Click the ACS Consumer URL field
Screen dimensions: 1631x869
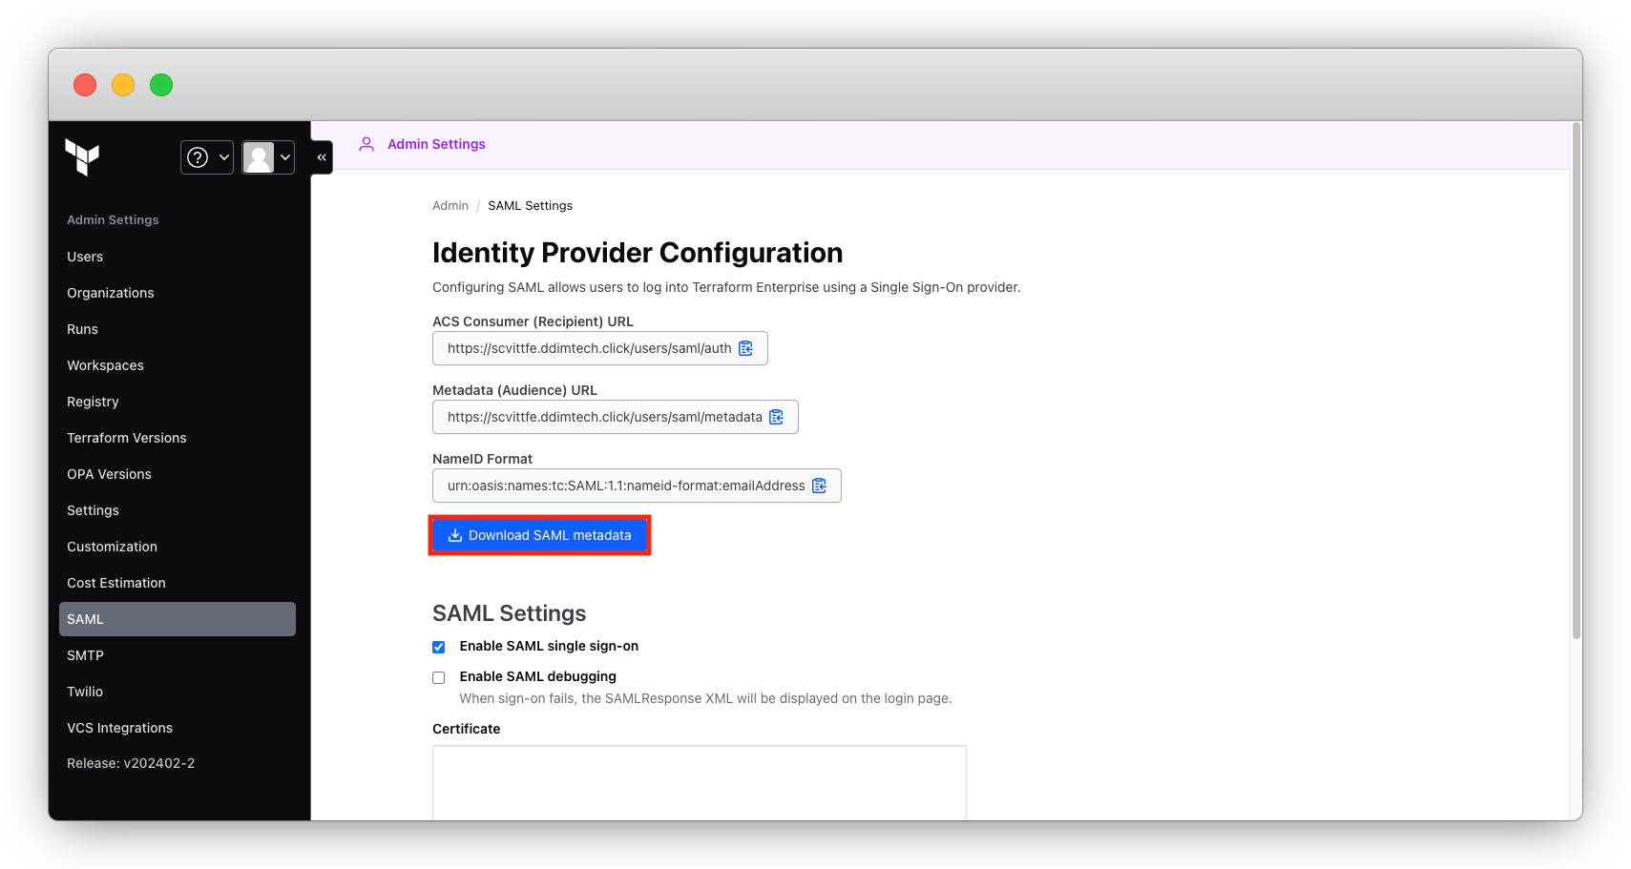[x=600, y=348]
